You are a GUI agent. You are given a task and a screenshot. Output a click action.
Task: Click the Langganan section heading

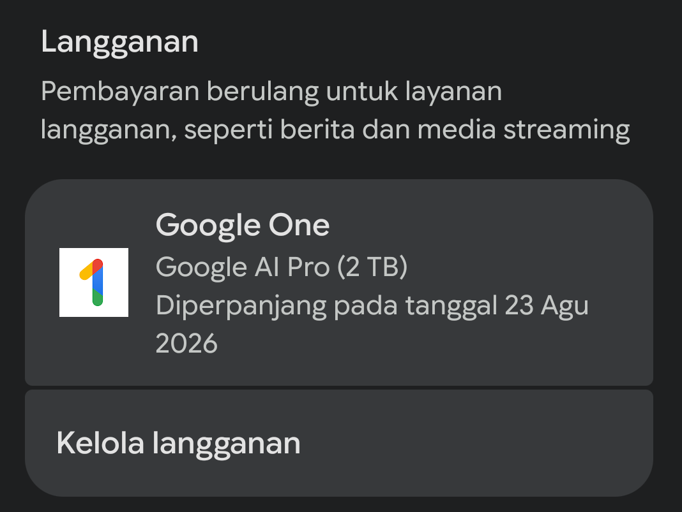coord(119,42)
